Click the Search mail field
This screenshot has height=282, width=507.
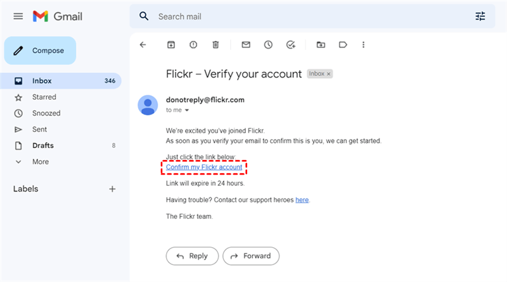[304, 16]
